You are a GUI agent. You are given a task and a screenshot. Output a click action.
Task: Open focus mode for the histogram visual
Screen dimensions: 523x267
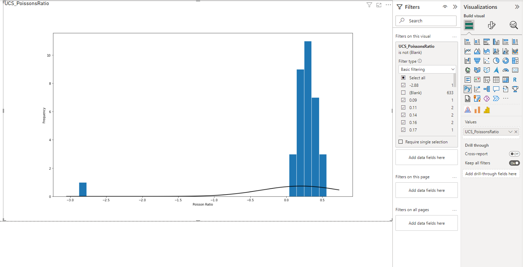coord(379,5)
